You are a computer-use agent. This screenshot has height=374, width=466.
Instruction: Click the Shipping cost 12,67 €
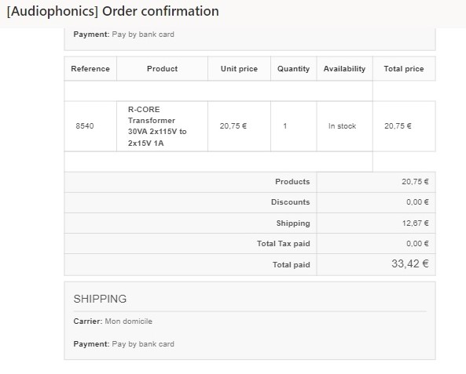coord(416,223)
